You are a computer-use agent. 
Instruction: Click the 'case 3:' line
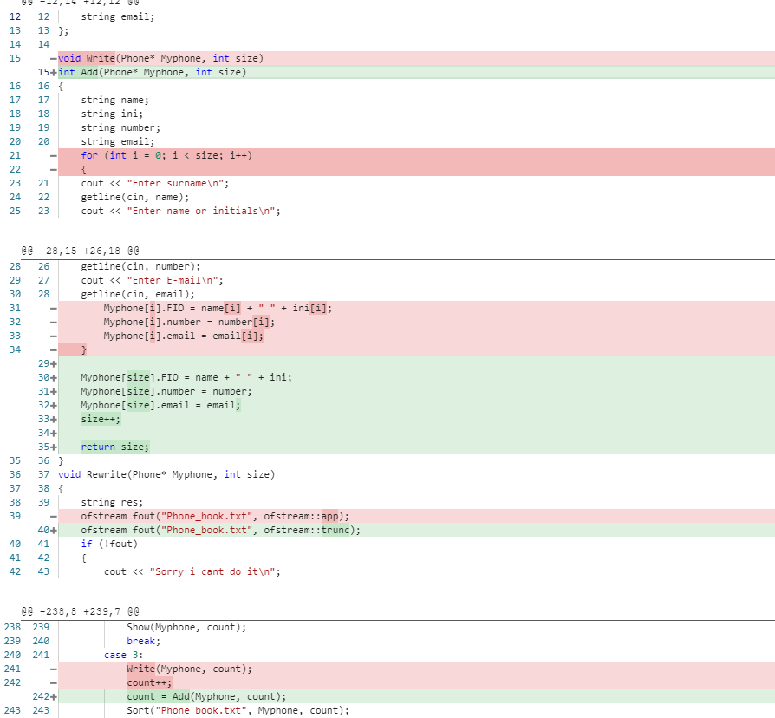(x=124, y=655)
